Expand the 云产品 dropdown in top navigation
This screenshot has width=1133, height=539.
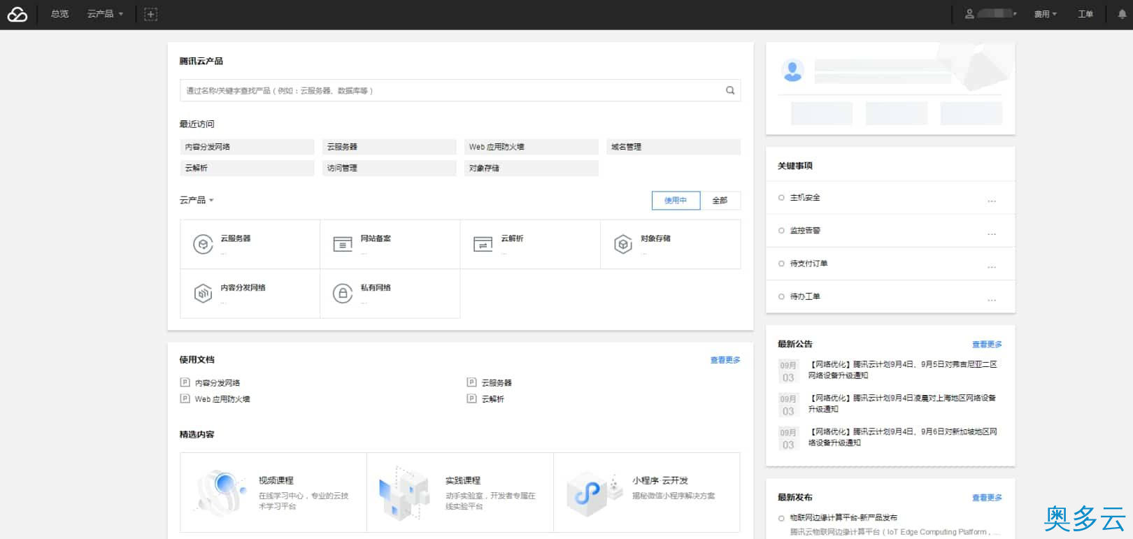click(x=105, y=14)
